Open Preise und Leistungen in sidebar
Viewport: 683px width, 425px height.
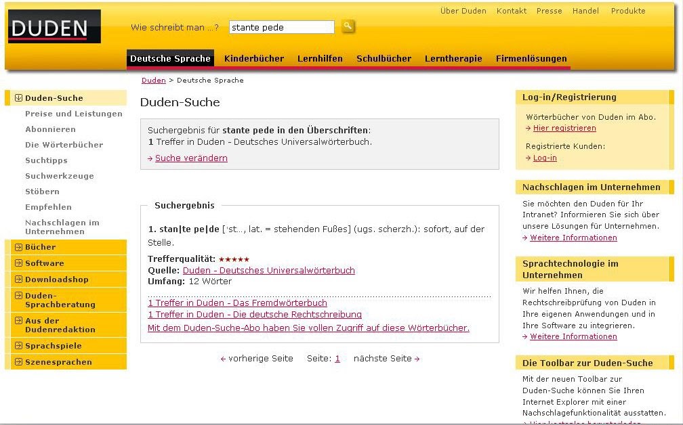click(74, 114)
